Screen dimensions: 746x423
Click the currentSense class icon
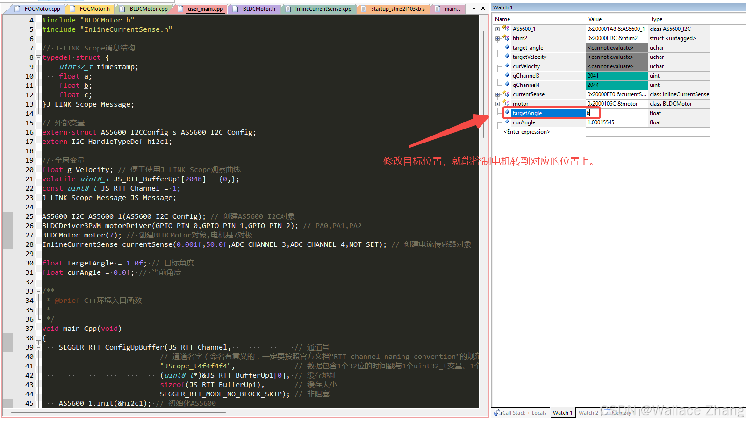coord(506,94)
